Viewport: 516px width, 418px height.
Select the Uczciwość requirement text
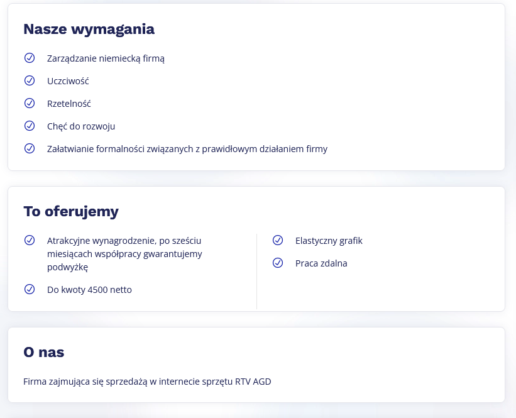pyautogui.click(x=68, y=81)
